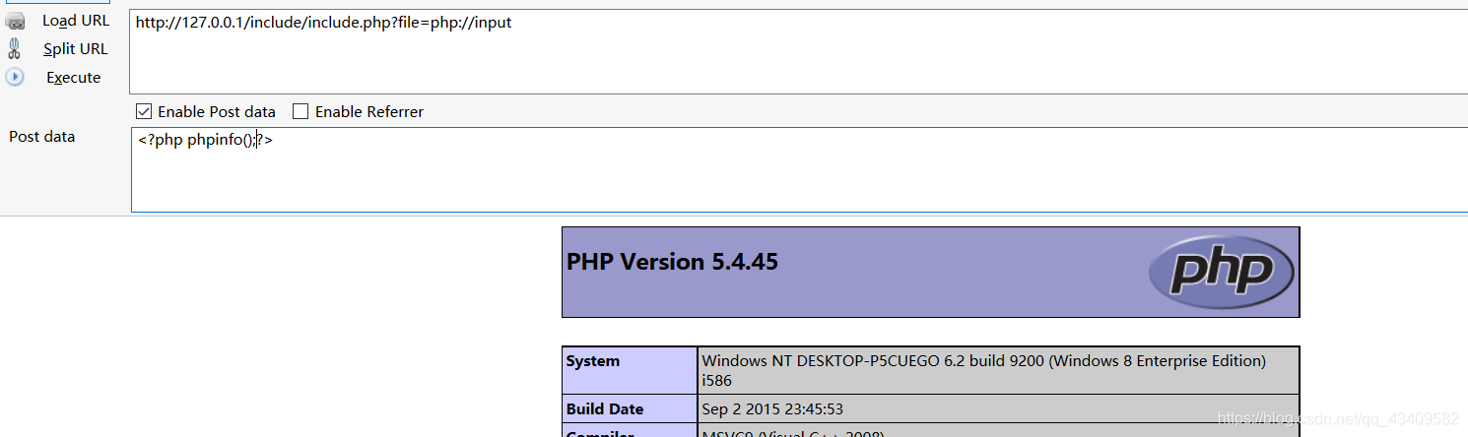This screenshot has height=437, width=1468.
Task: Click the PHP Version 5.4.45 heading
Action: tap(672, 262)
